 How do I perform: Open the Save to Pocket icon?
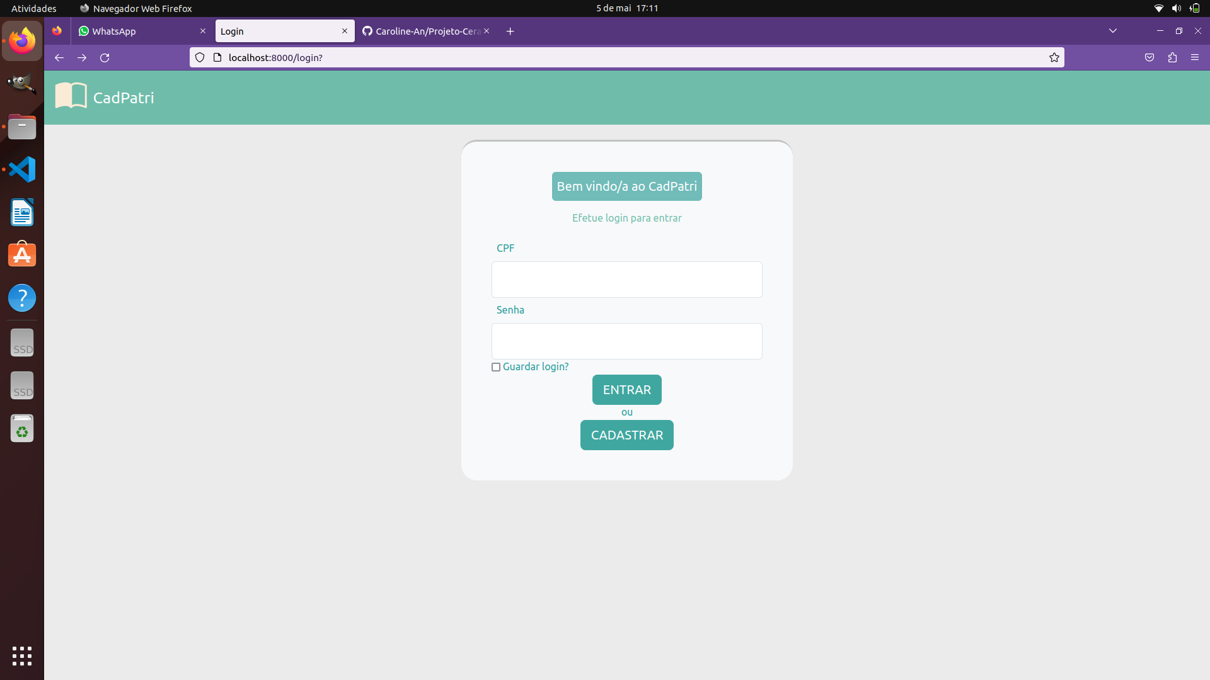[x=1149, y=57]
